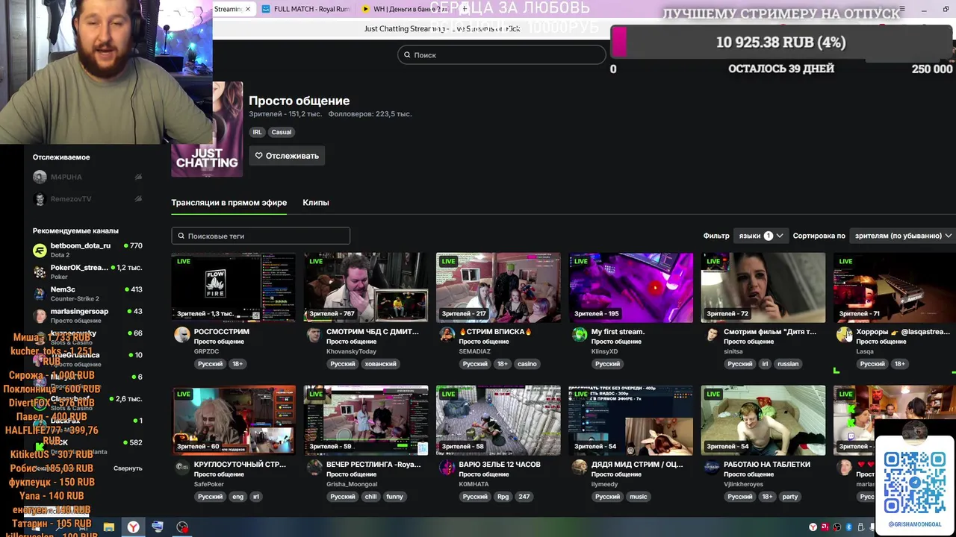Click the marlasingersoap channel name in sidebar
Image resolution: width=956 pixels, height=537 pixels.
79,311
